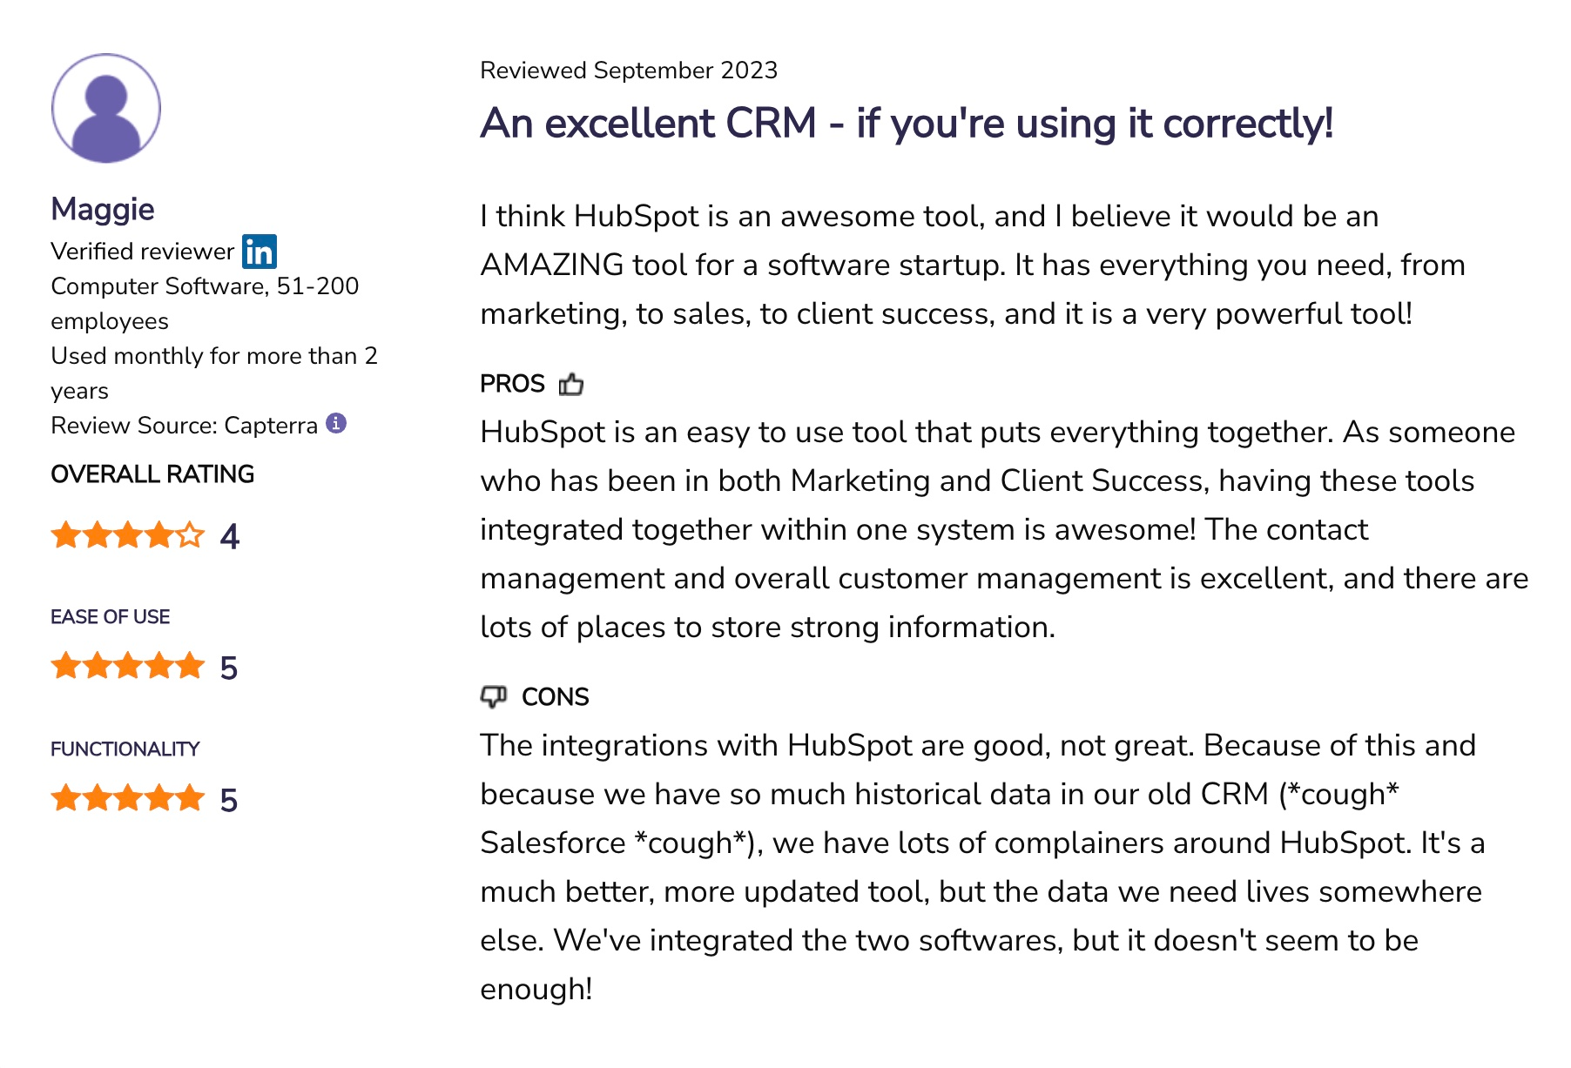Expand details via the Capterra source info tooltip
The height and width of the screenshot is (1068, 1571).
(x=338, y=424)
